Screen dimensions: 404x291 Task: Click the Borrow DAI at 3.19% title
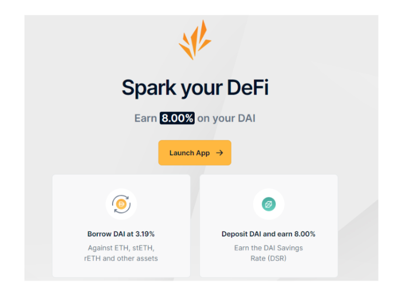tap(121, 234)
